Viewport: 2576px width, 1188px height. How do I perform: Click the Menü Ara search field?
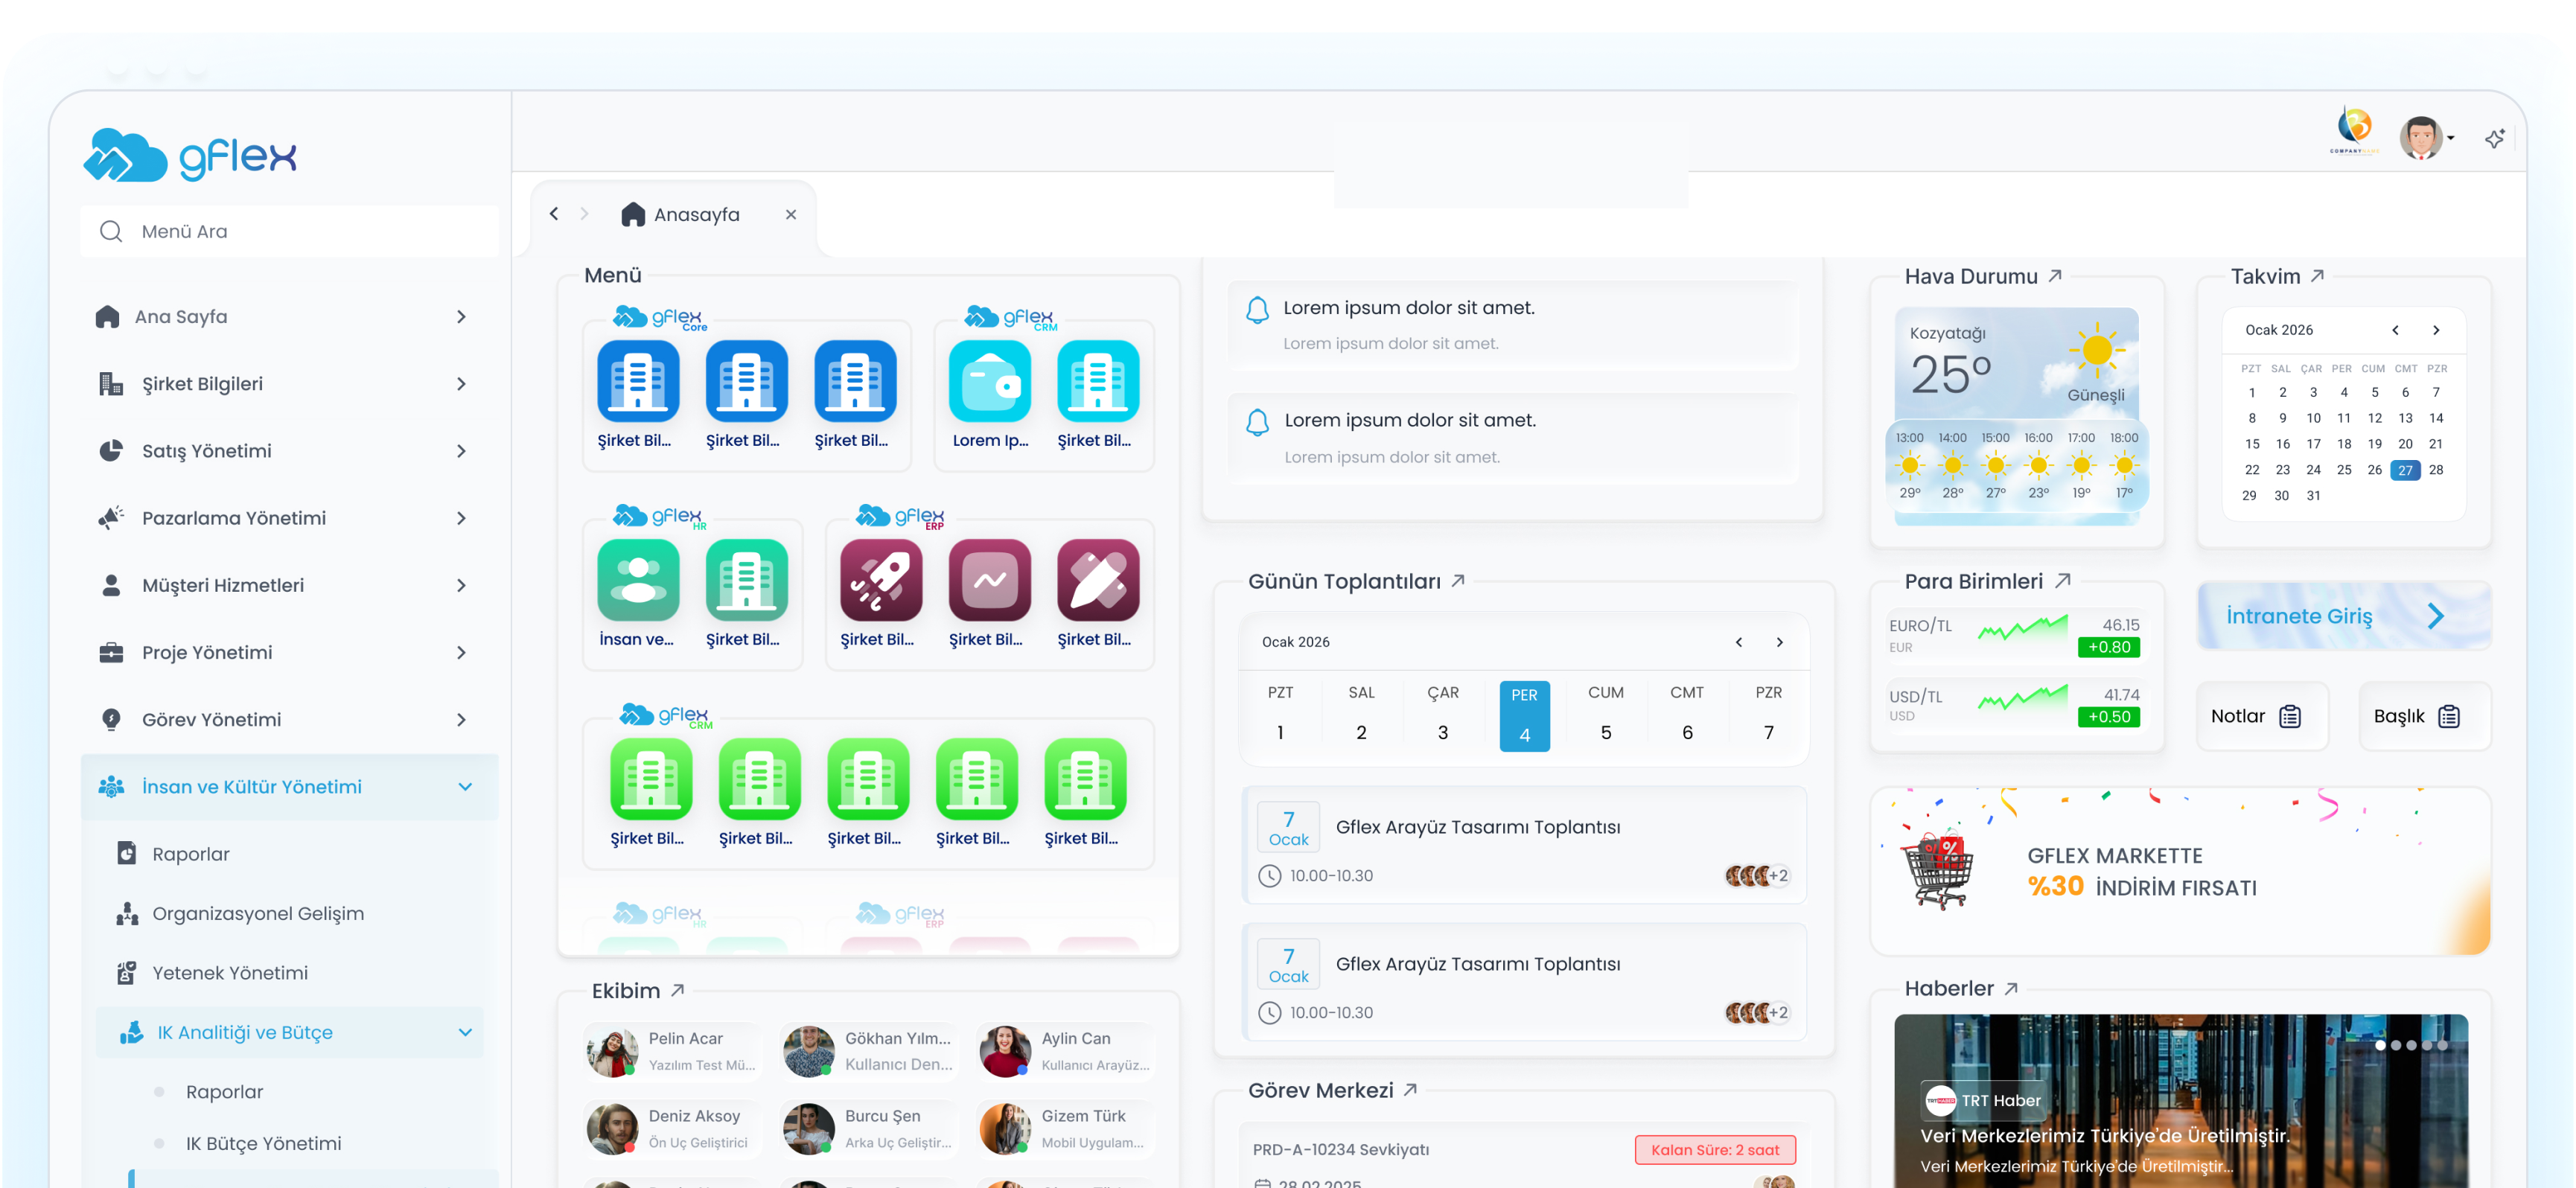(x=290, y=232)
